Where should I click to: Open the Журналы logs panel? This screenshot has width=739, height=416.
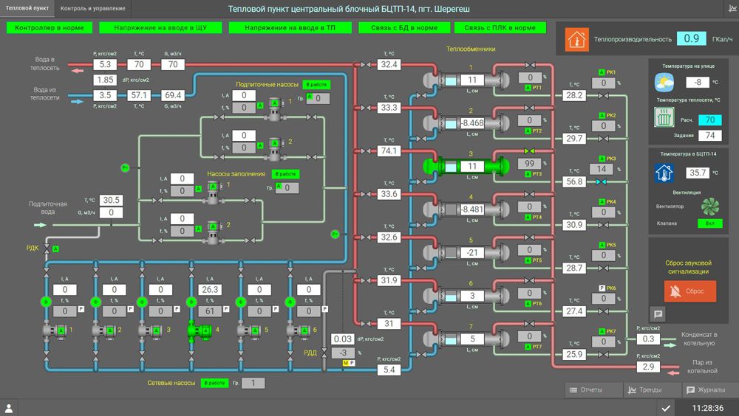pyautogui.click(x=700, y=389)
